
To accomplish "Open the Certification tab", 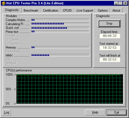I will (x=50, y=11).
